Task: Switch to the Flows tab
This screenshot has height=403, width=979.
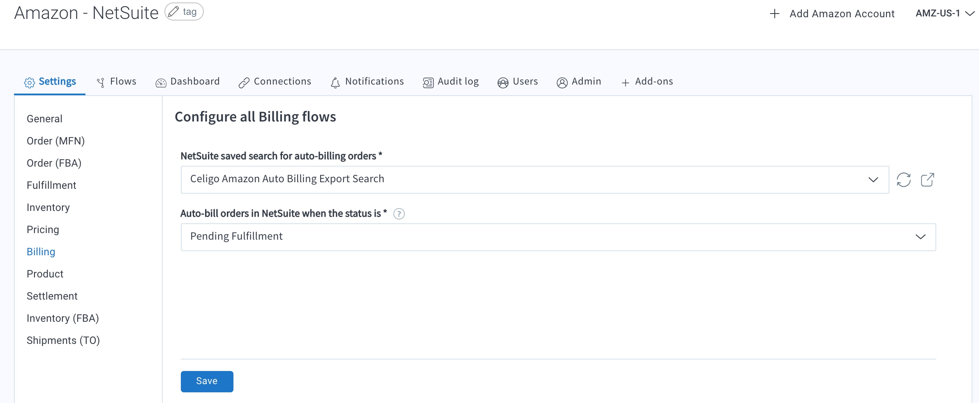Action: 116,82
